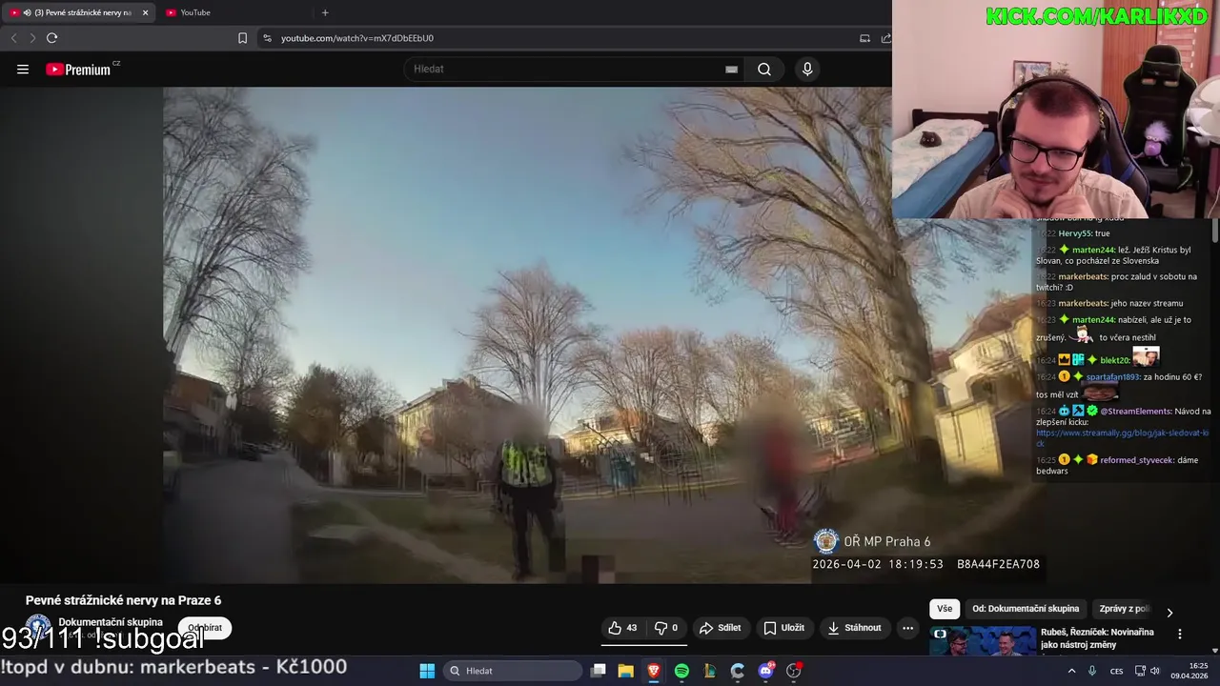Click the video title Pevné strážnické nervy
1220x686 pixels.
123,600
